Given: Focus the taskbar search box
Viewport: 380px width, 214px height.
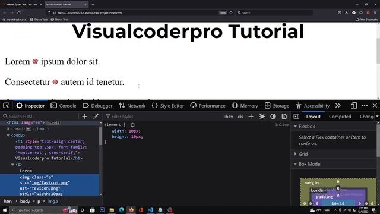Looking at the screenshot, I should (x=43, y=210).
